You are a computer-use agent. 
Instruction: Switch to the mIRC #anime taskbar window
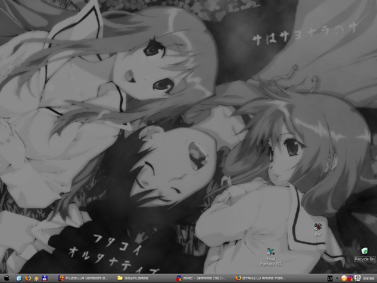coord(201,278)
